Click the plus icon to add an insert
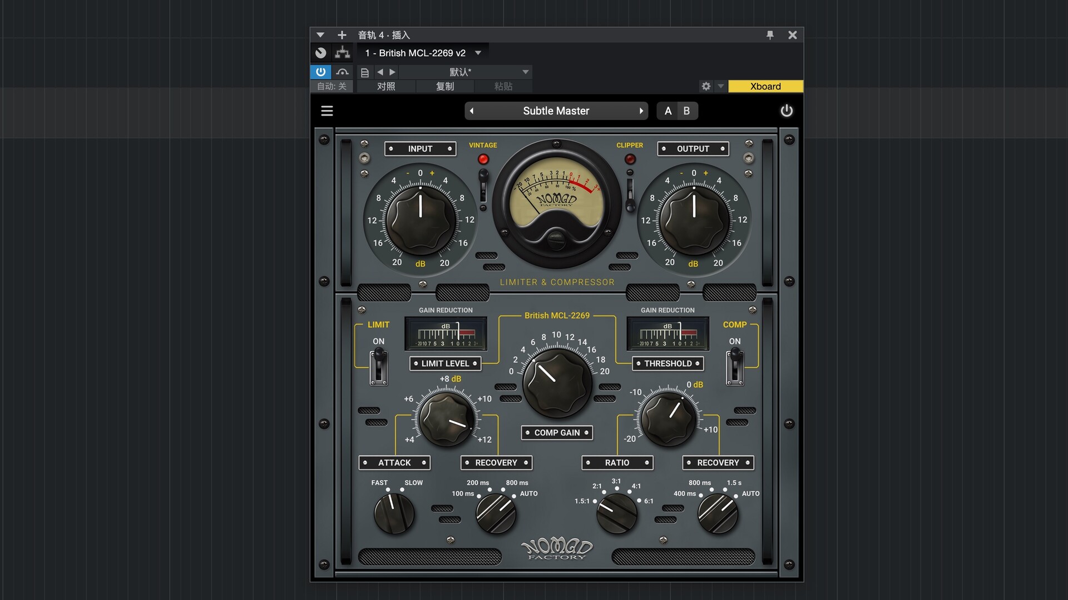This screenshot has width=1068, height=600. click(342, 35)
